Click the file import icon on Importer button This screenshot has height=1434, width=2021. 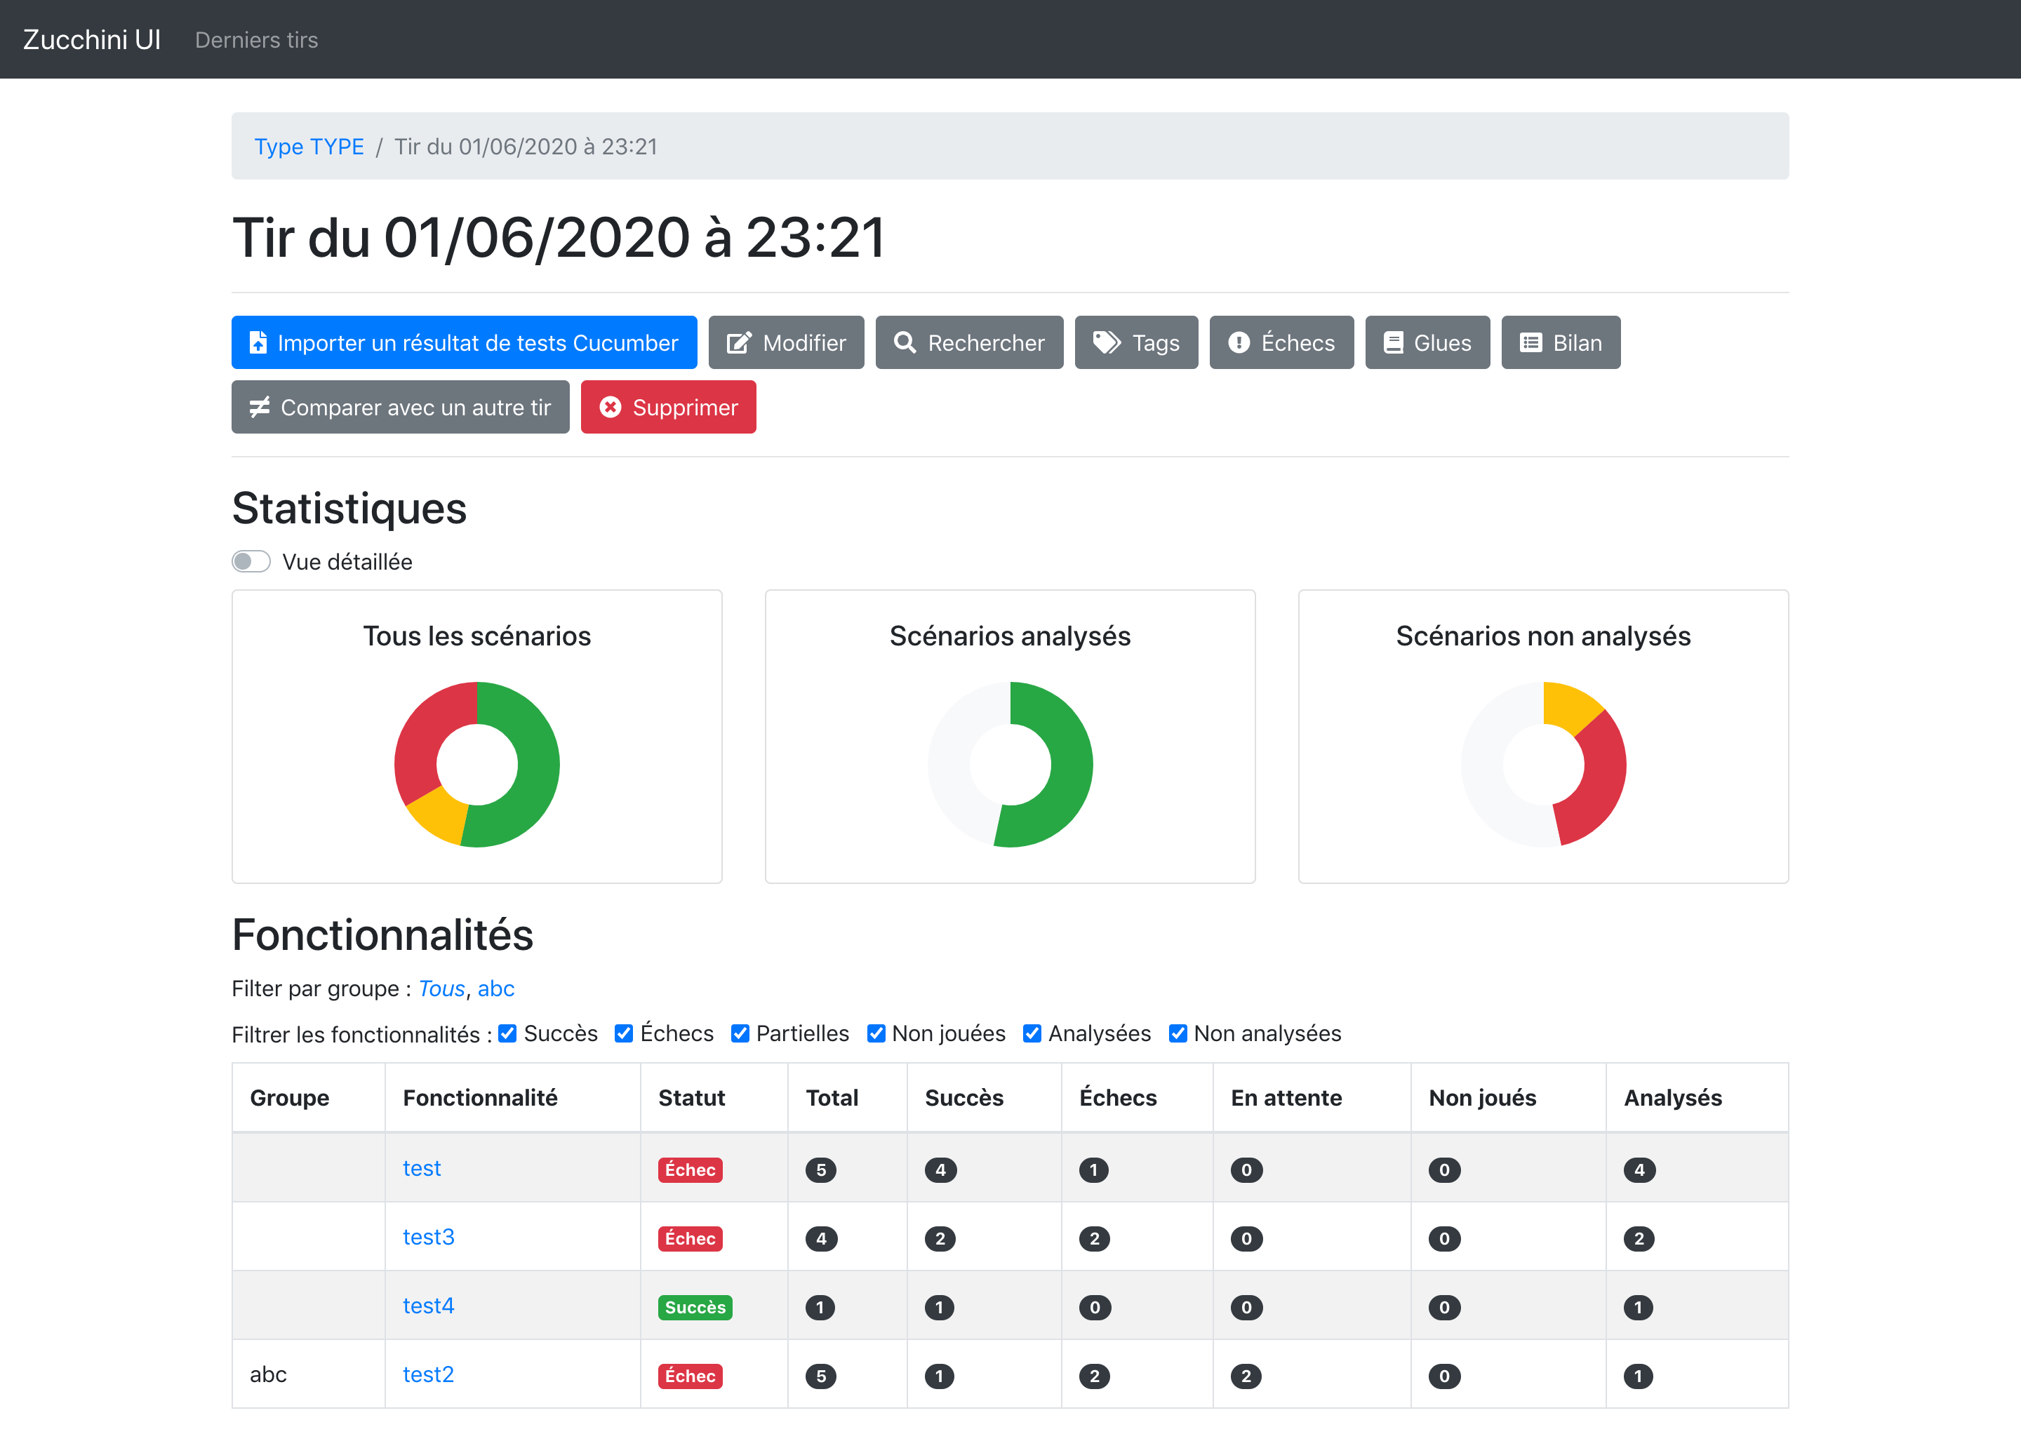(x=258, y=342)
